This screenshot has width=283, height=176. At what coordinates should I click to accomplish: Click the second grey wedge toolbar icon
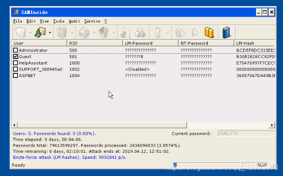tap(195, 33)
